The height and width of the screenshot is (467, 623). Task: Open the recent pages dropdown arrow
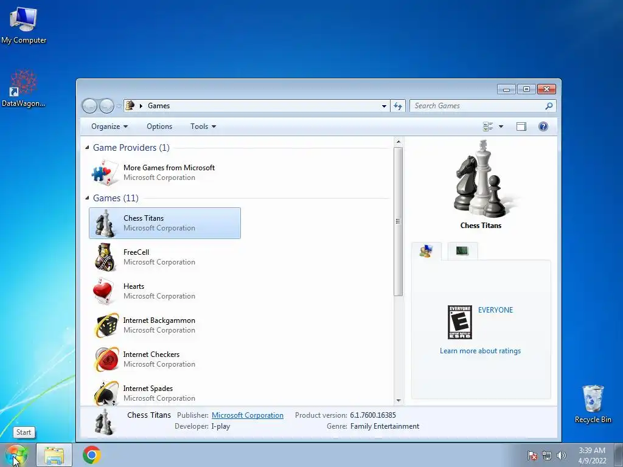[119, 106]
